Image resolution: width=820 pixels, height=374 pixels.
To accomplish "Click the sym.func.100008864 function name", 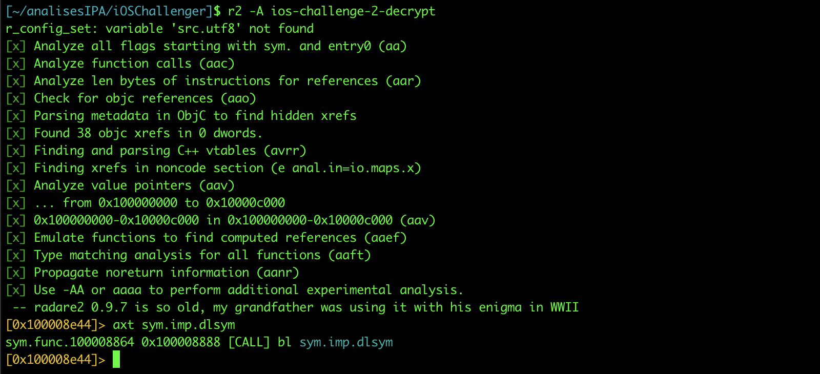I will click(70, 342).
